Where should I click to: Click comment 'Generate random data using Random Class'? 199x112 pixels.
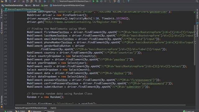pos(59,94)
